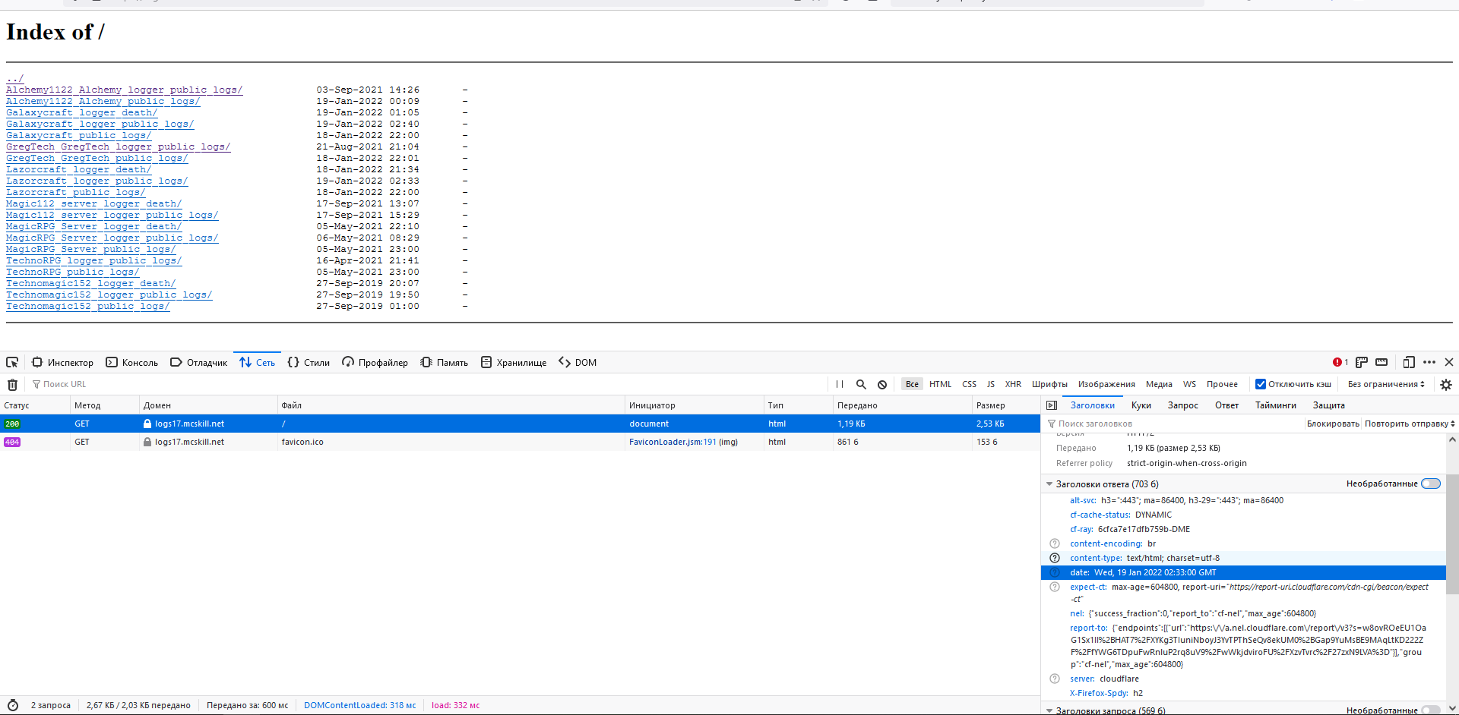Toggle raw response headers switch
The height and width of the screenshot is (715, 1459).
(x=1431, y=484)
